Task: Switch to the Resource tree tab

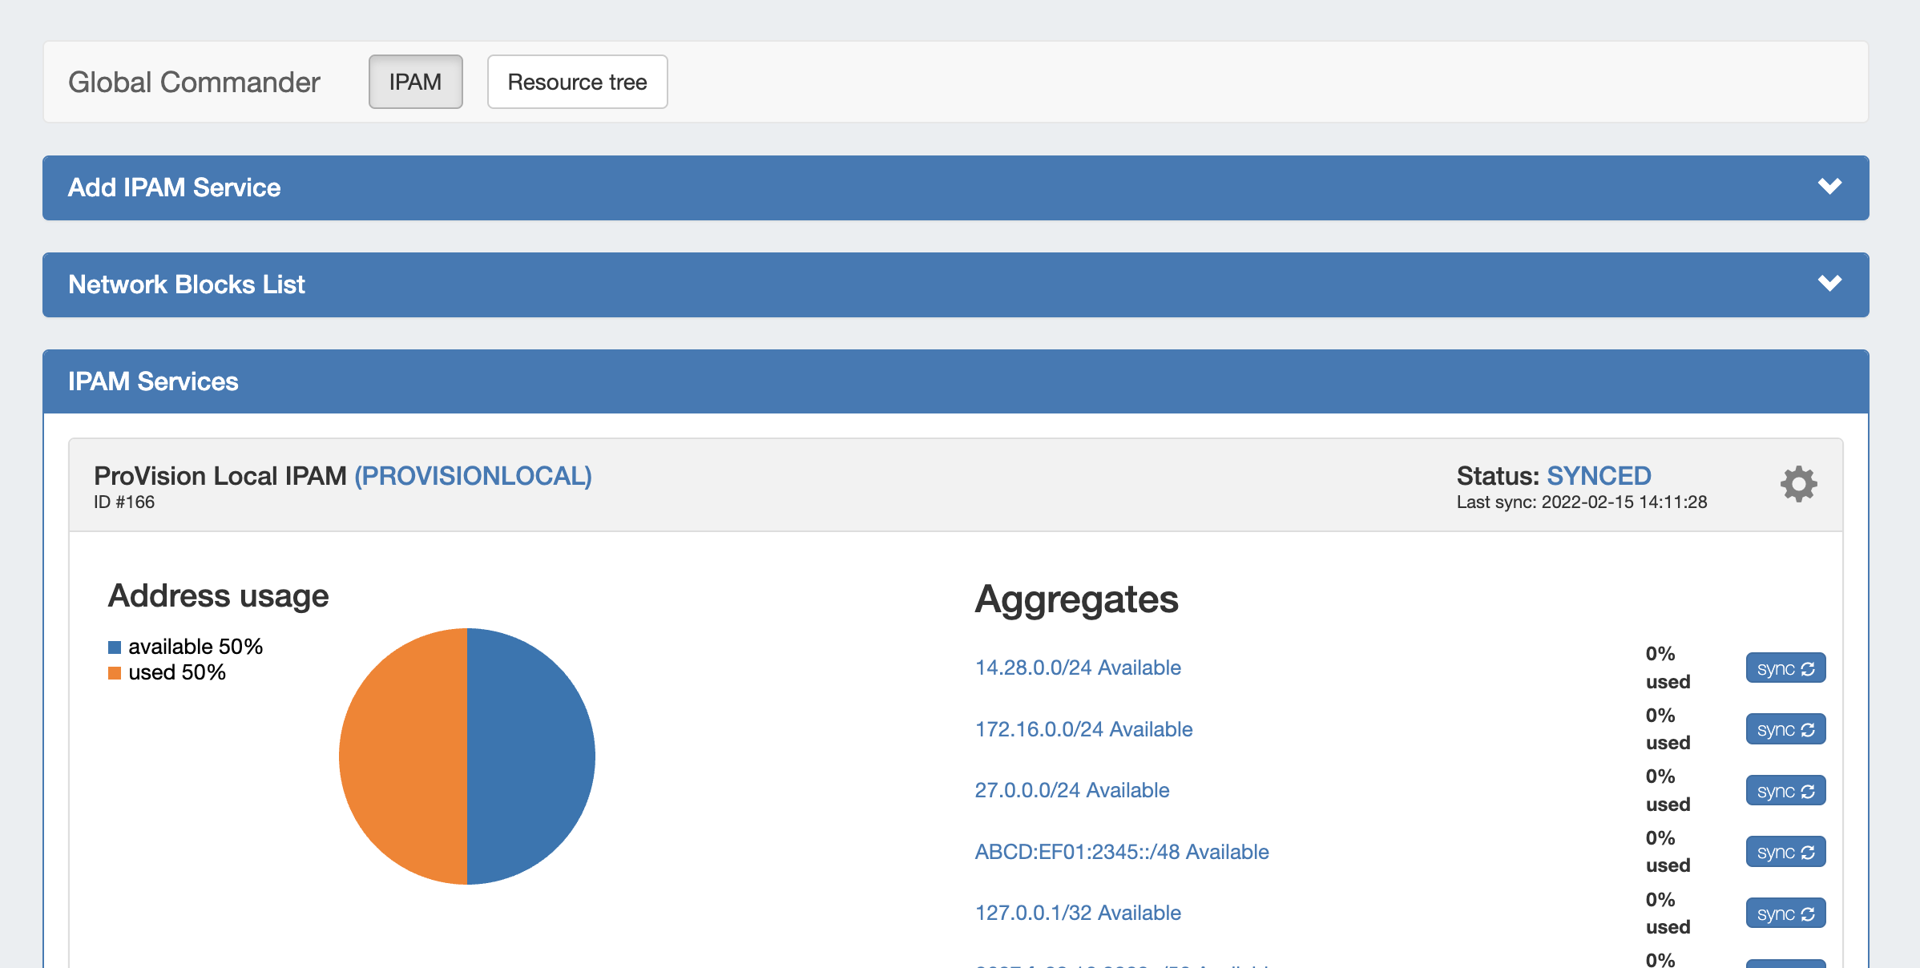Action: pyautogui.click(x=577, y=82)
